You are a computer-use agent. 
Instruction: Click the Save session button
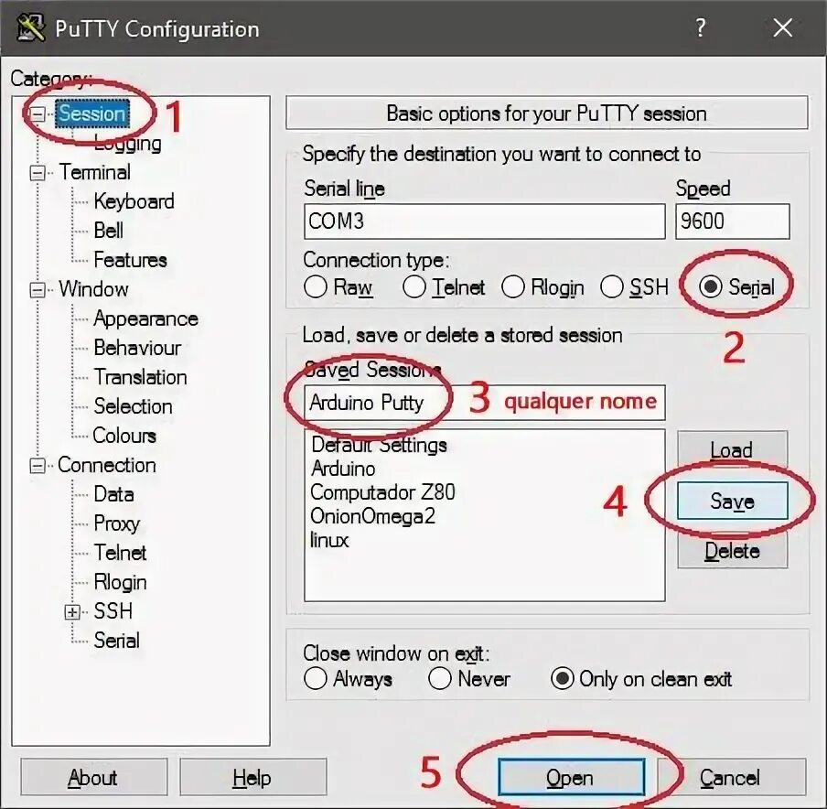tap(732, 501)
